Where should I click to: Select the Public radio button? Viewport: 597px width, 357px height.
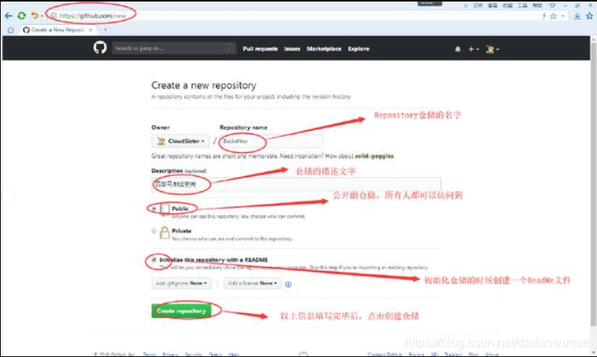154,209
